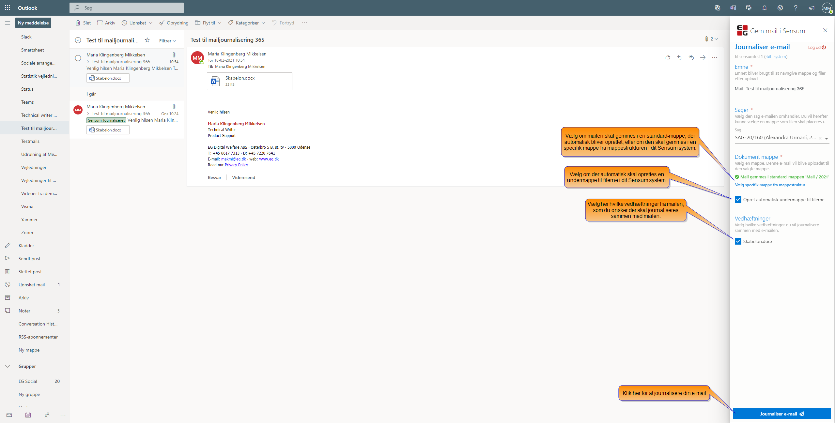Viewport: 835px width, 423px height.
Task: Open the Flyt til dropdown arrow
Action: 220,23
